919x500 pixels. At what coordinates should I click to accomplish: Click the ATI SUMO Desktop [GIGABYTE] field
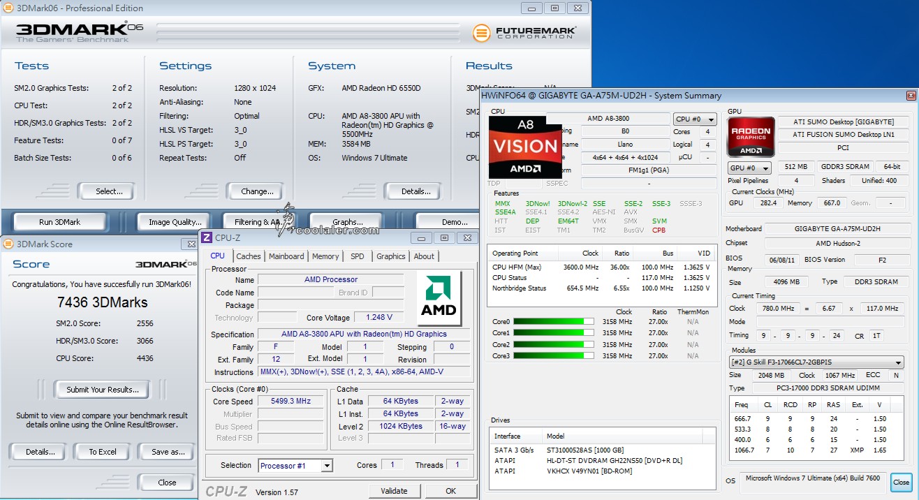[844, 122]
